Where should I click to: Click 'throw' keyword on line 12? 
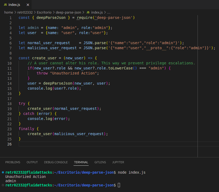point(42,73)
